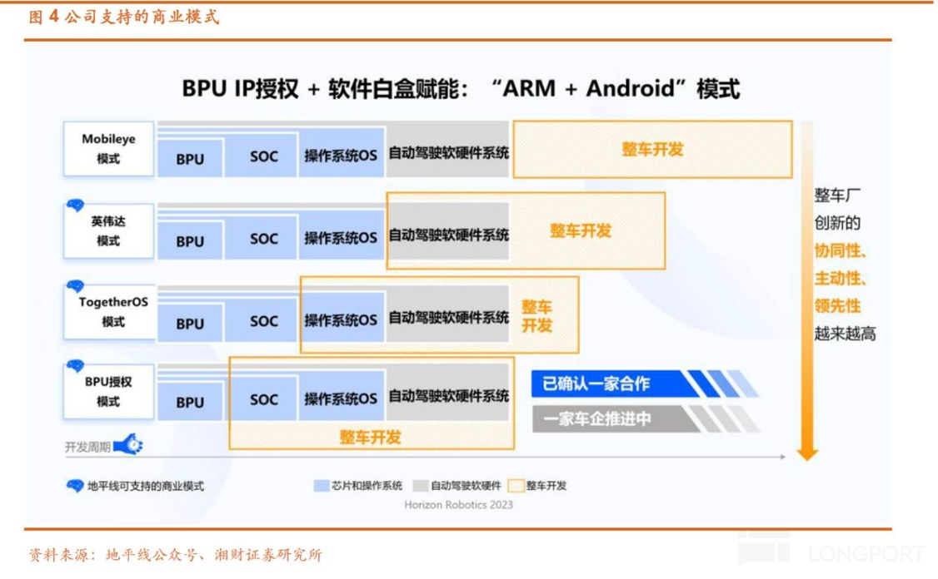
Task: Click the blue Horizon logo in the legend
Action: click(75, 486)
